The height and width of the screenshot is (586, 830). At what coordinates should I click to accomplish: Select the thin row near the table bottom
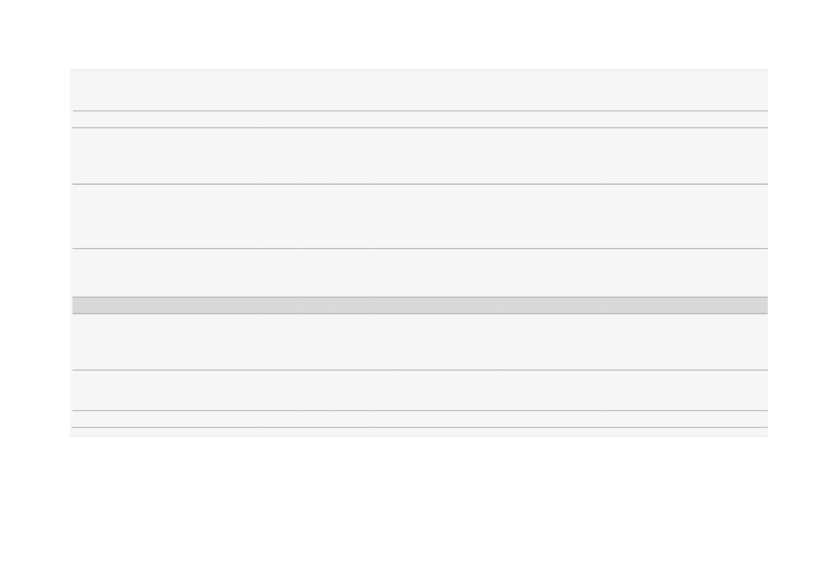(x=420, y=419)
